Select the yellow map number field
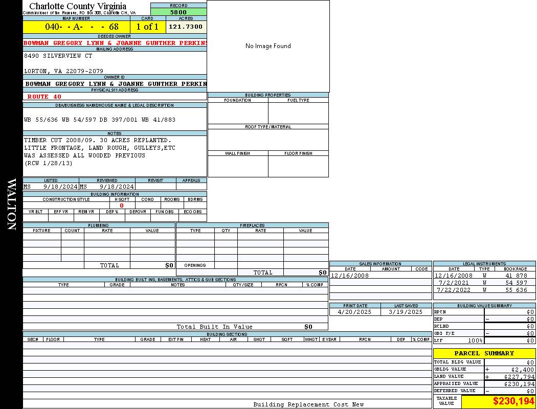Image resolution: width=537 pixels, height=409 pixels. pos(76,27)
